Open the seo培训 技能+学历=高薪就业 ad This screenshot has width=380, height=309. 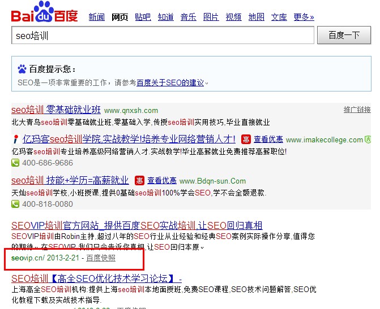click(x=70, y=180)
